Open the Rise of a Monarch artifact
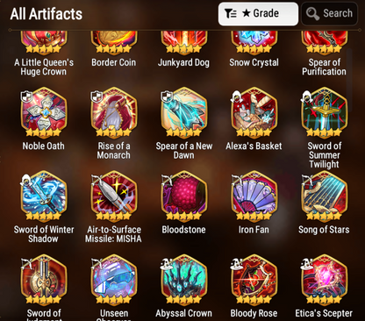 click(114, 112)
